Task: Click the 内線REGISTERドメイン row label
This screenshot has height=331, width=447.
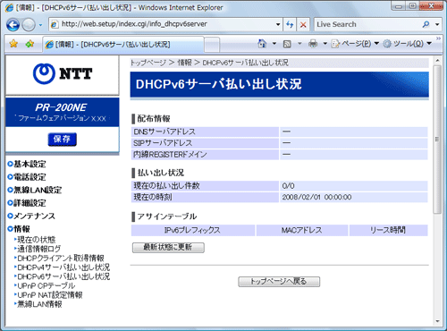Action: pyautogui.click(x=170, y=155)
